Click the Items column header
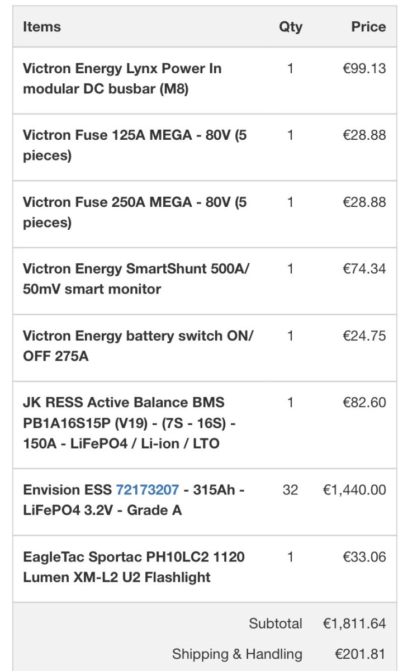Image resolution: width=417 pixels, height=671 pixels. (42, 27)
